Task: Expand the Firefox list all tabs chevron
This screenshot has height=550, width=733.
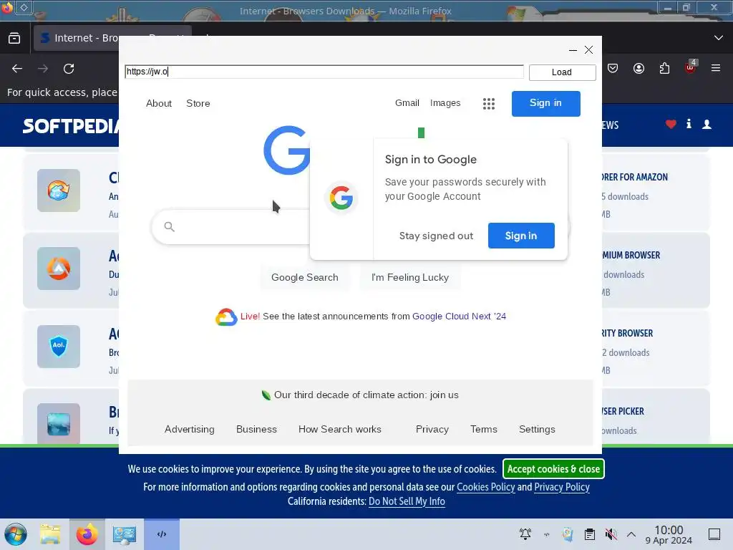Action: click(x=719, y=38)
